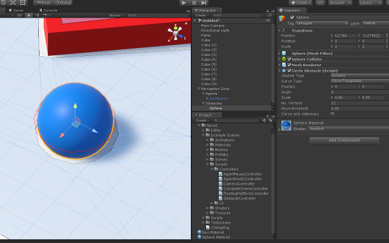Disable Circle Obstacle script checkbox

(x=289, y=70)
